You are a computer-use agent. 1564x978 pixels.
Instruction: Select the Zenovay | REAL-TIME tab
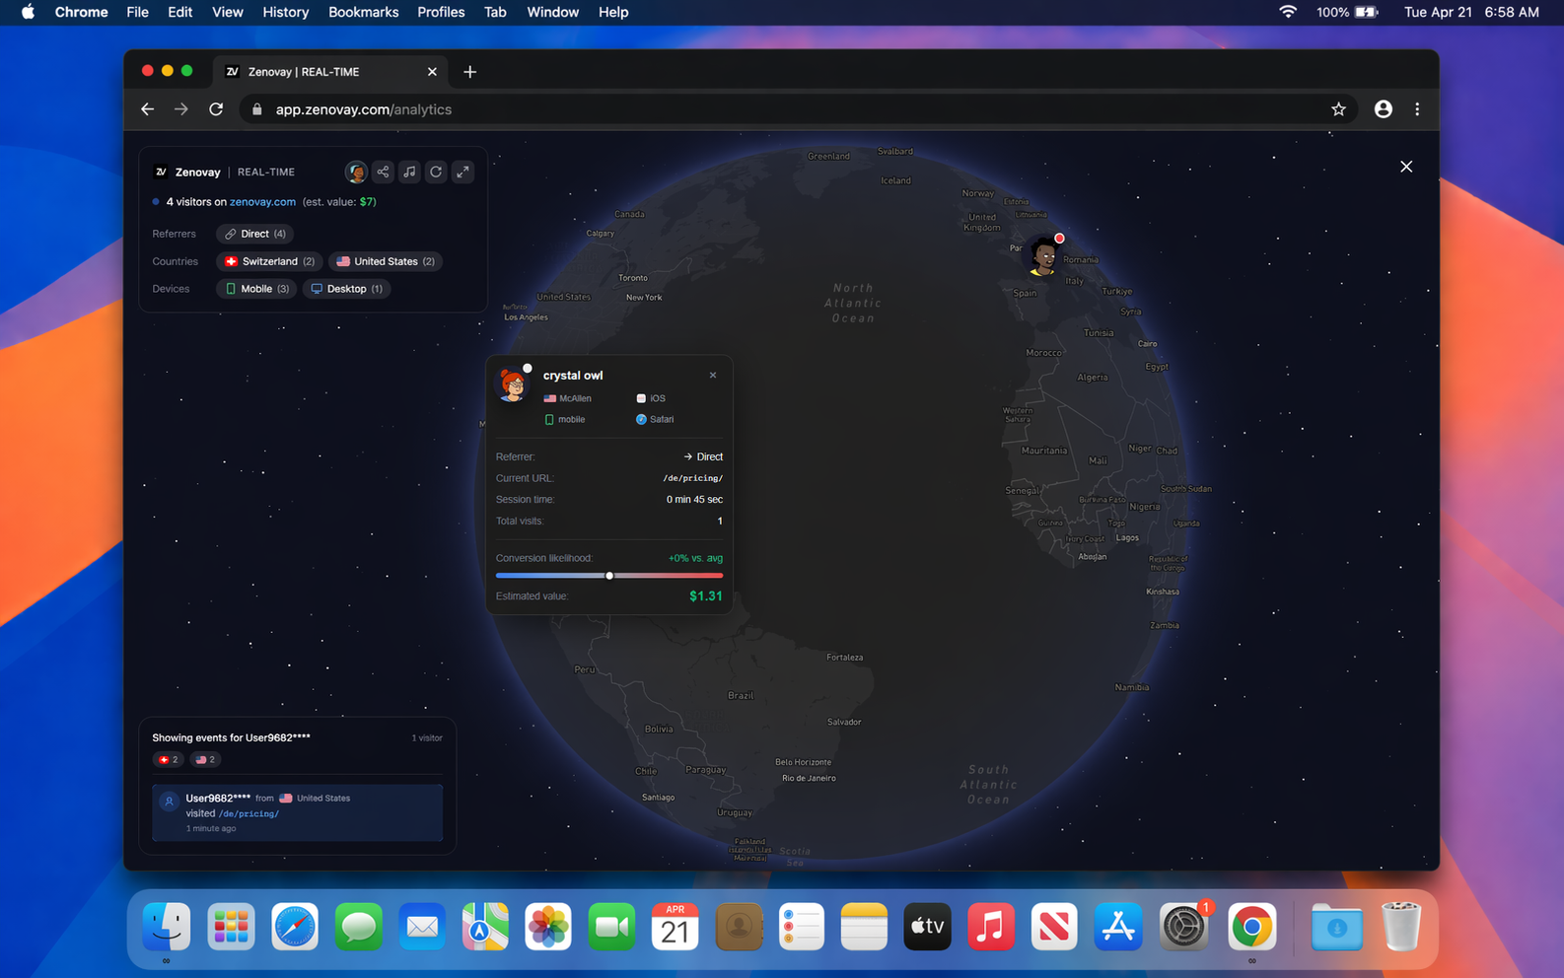click(x=329, y=72)
